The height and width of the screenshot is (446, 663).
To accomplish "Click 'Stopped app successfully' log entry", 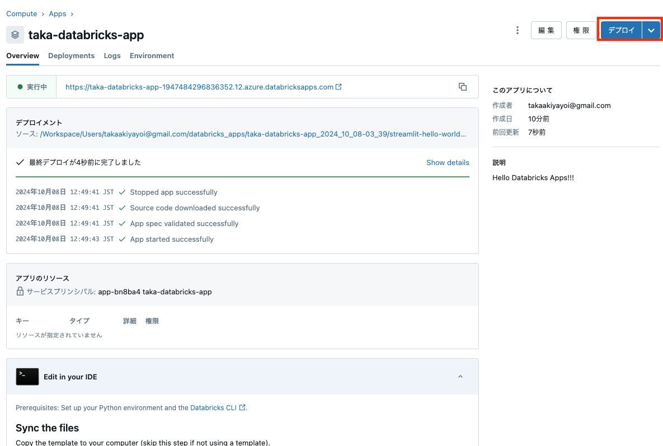I will point(174,192).
